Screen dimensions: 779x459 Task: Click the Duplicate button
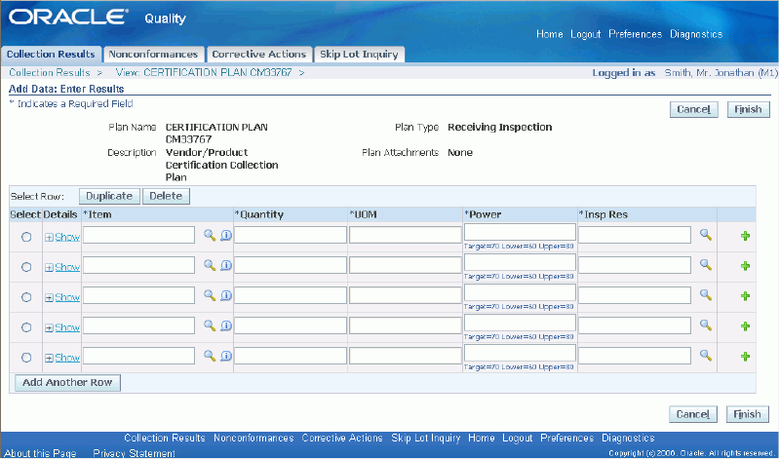(109, 196)
